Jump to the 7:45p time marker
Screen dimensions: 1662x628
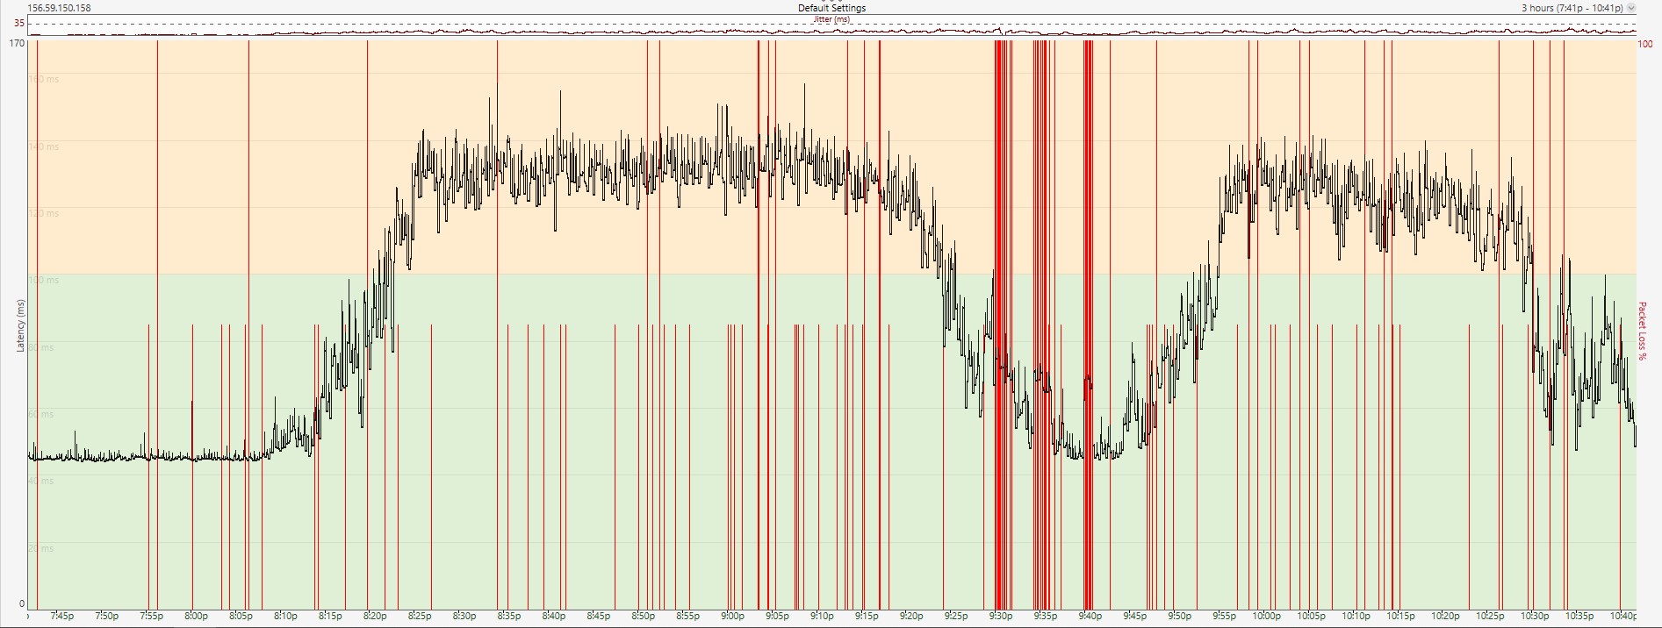click(x=62, y=616)
